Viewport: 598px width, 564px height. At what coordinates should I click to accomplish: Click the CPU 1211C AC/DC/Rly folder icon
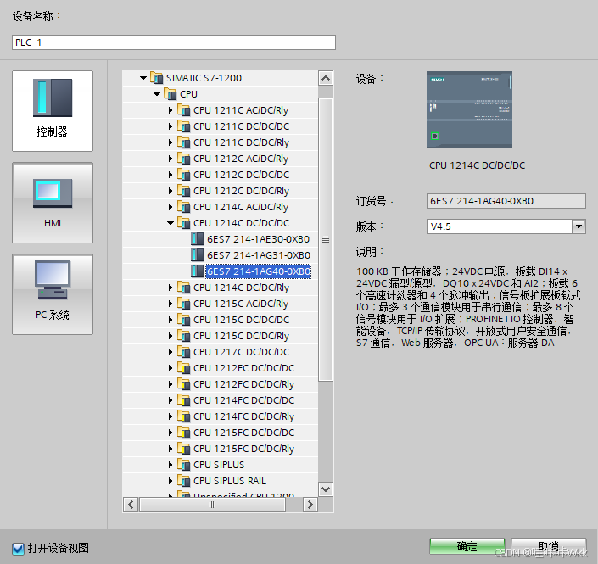click(184, 110)
